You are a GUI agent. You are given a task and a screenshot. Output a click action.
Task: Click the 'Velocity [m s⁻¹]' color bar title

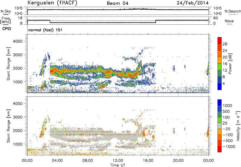click(x=238, y=126)
